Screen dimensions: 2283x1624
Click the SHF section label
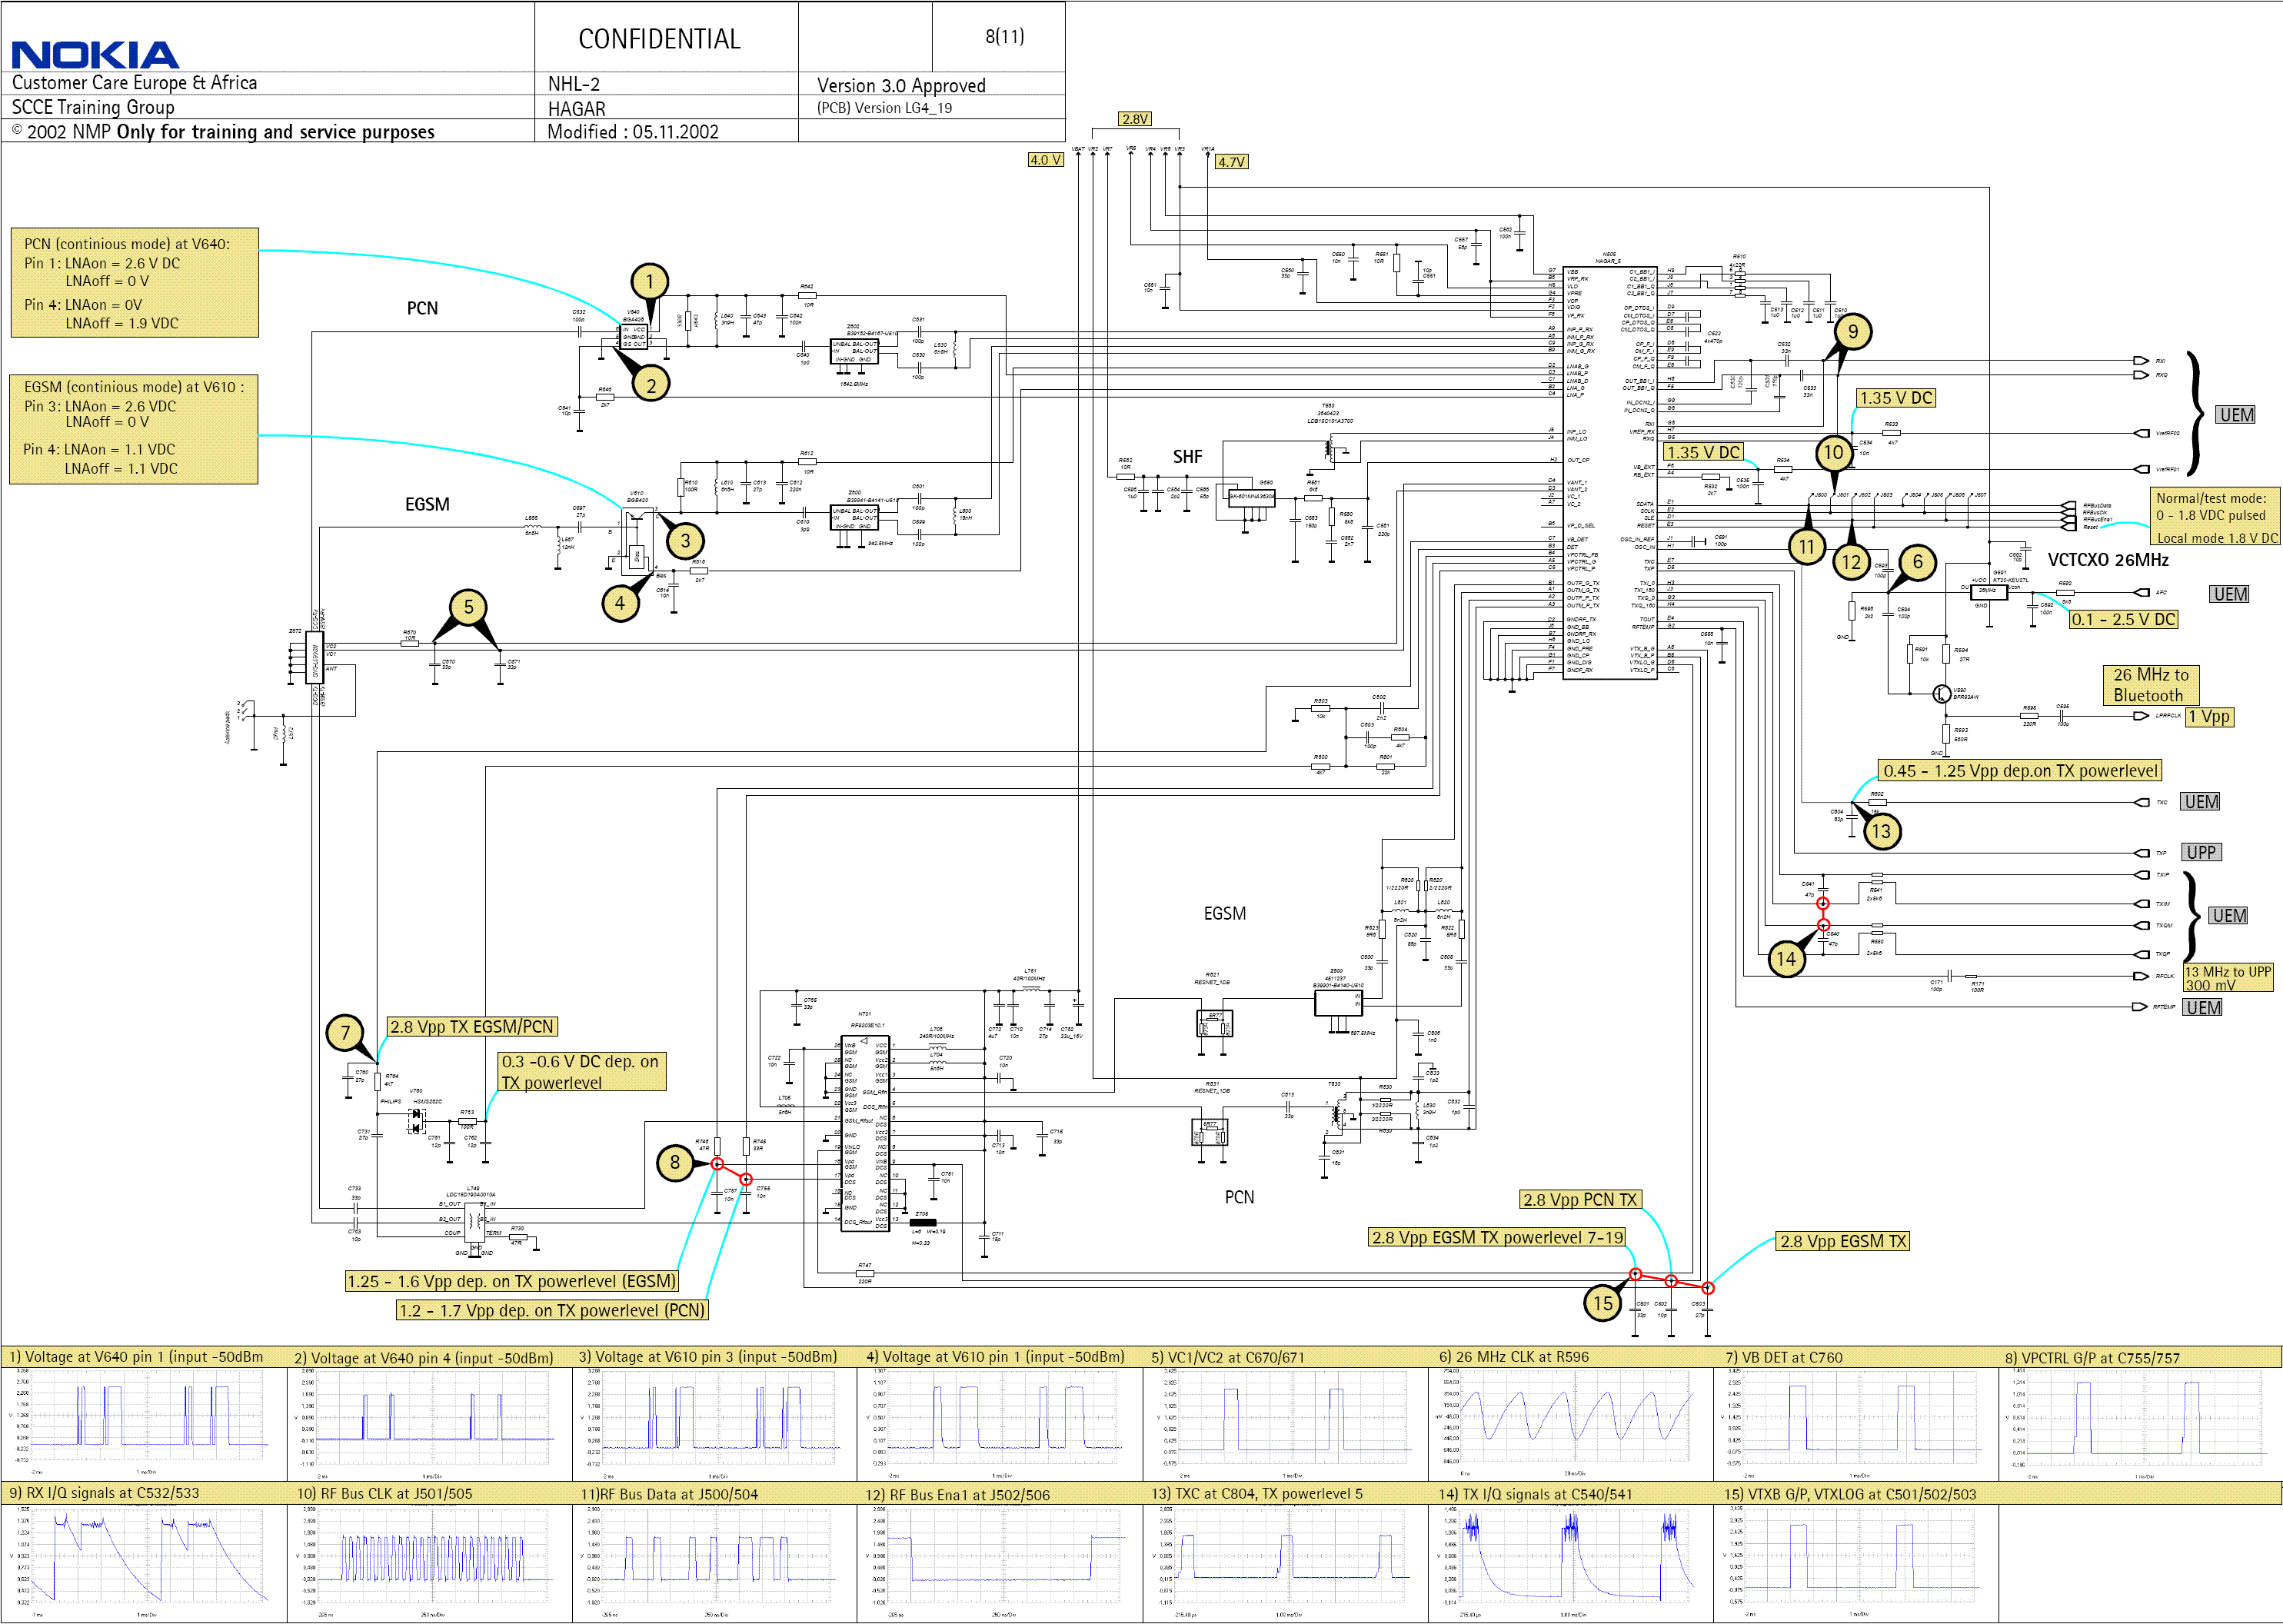(x=1187, y=457)
